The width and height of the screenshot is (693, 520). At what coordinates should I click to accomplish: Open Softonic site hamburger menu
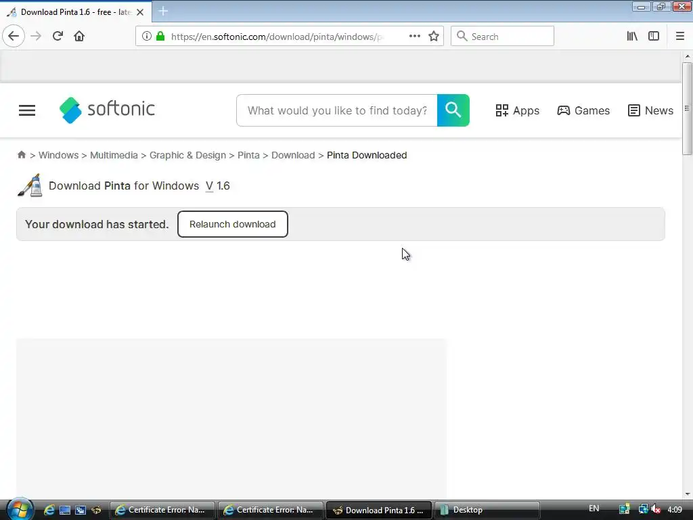point(27,110)
